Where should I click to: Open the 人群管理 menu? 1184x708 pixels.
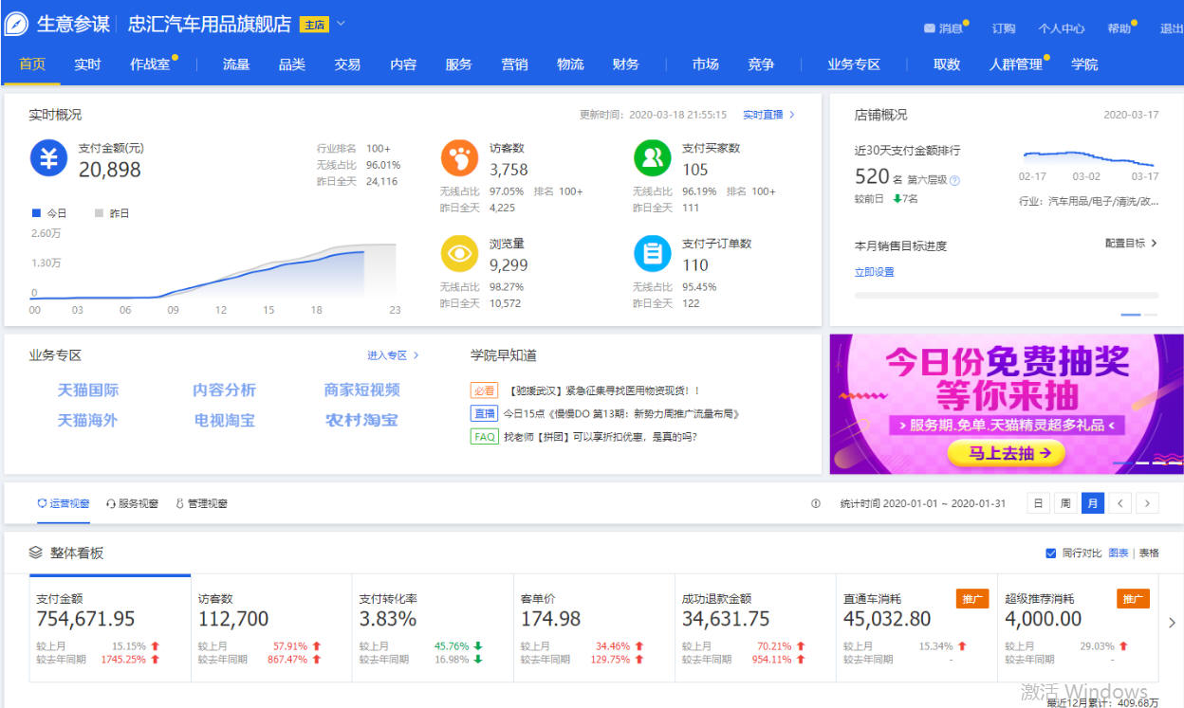point(1016,64)
